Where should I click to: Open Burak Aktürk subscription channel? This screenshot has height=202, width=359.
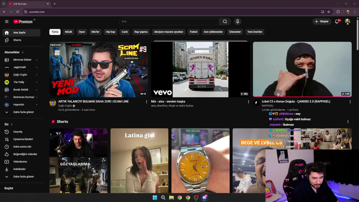(21, 90)
